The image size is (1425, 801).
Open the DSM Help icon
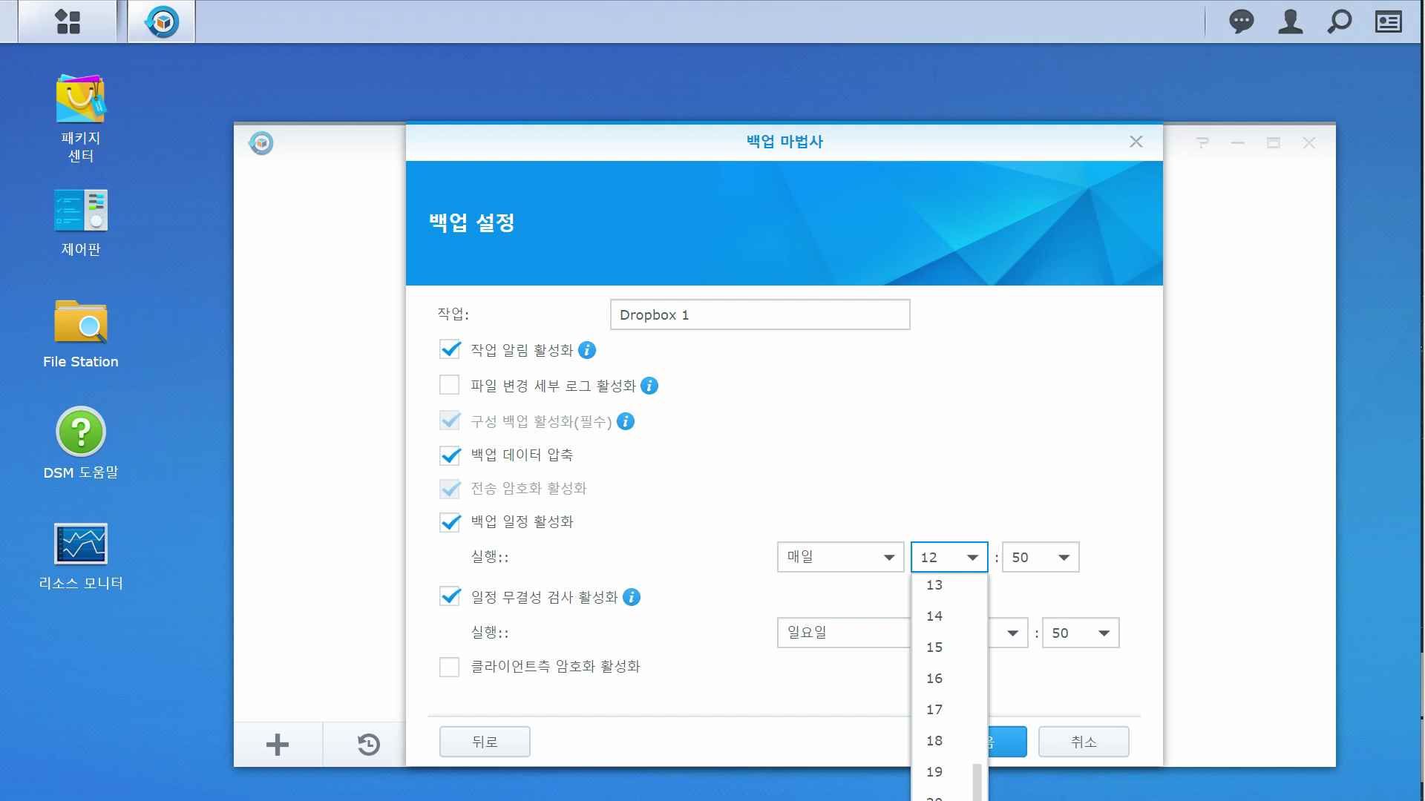(x=80, y=432)
